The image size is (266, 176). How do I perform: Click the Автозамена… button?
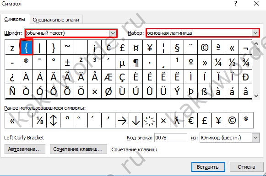25,149
